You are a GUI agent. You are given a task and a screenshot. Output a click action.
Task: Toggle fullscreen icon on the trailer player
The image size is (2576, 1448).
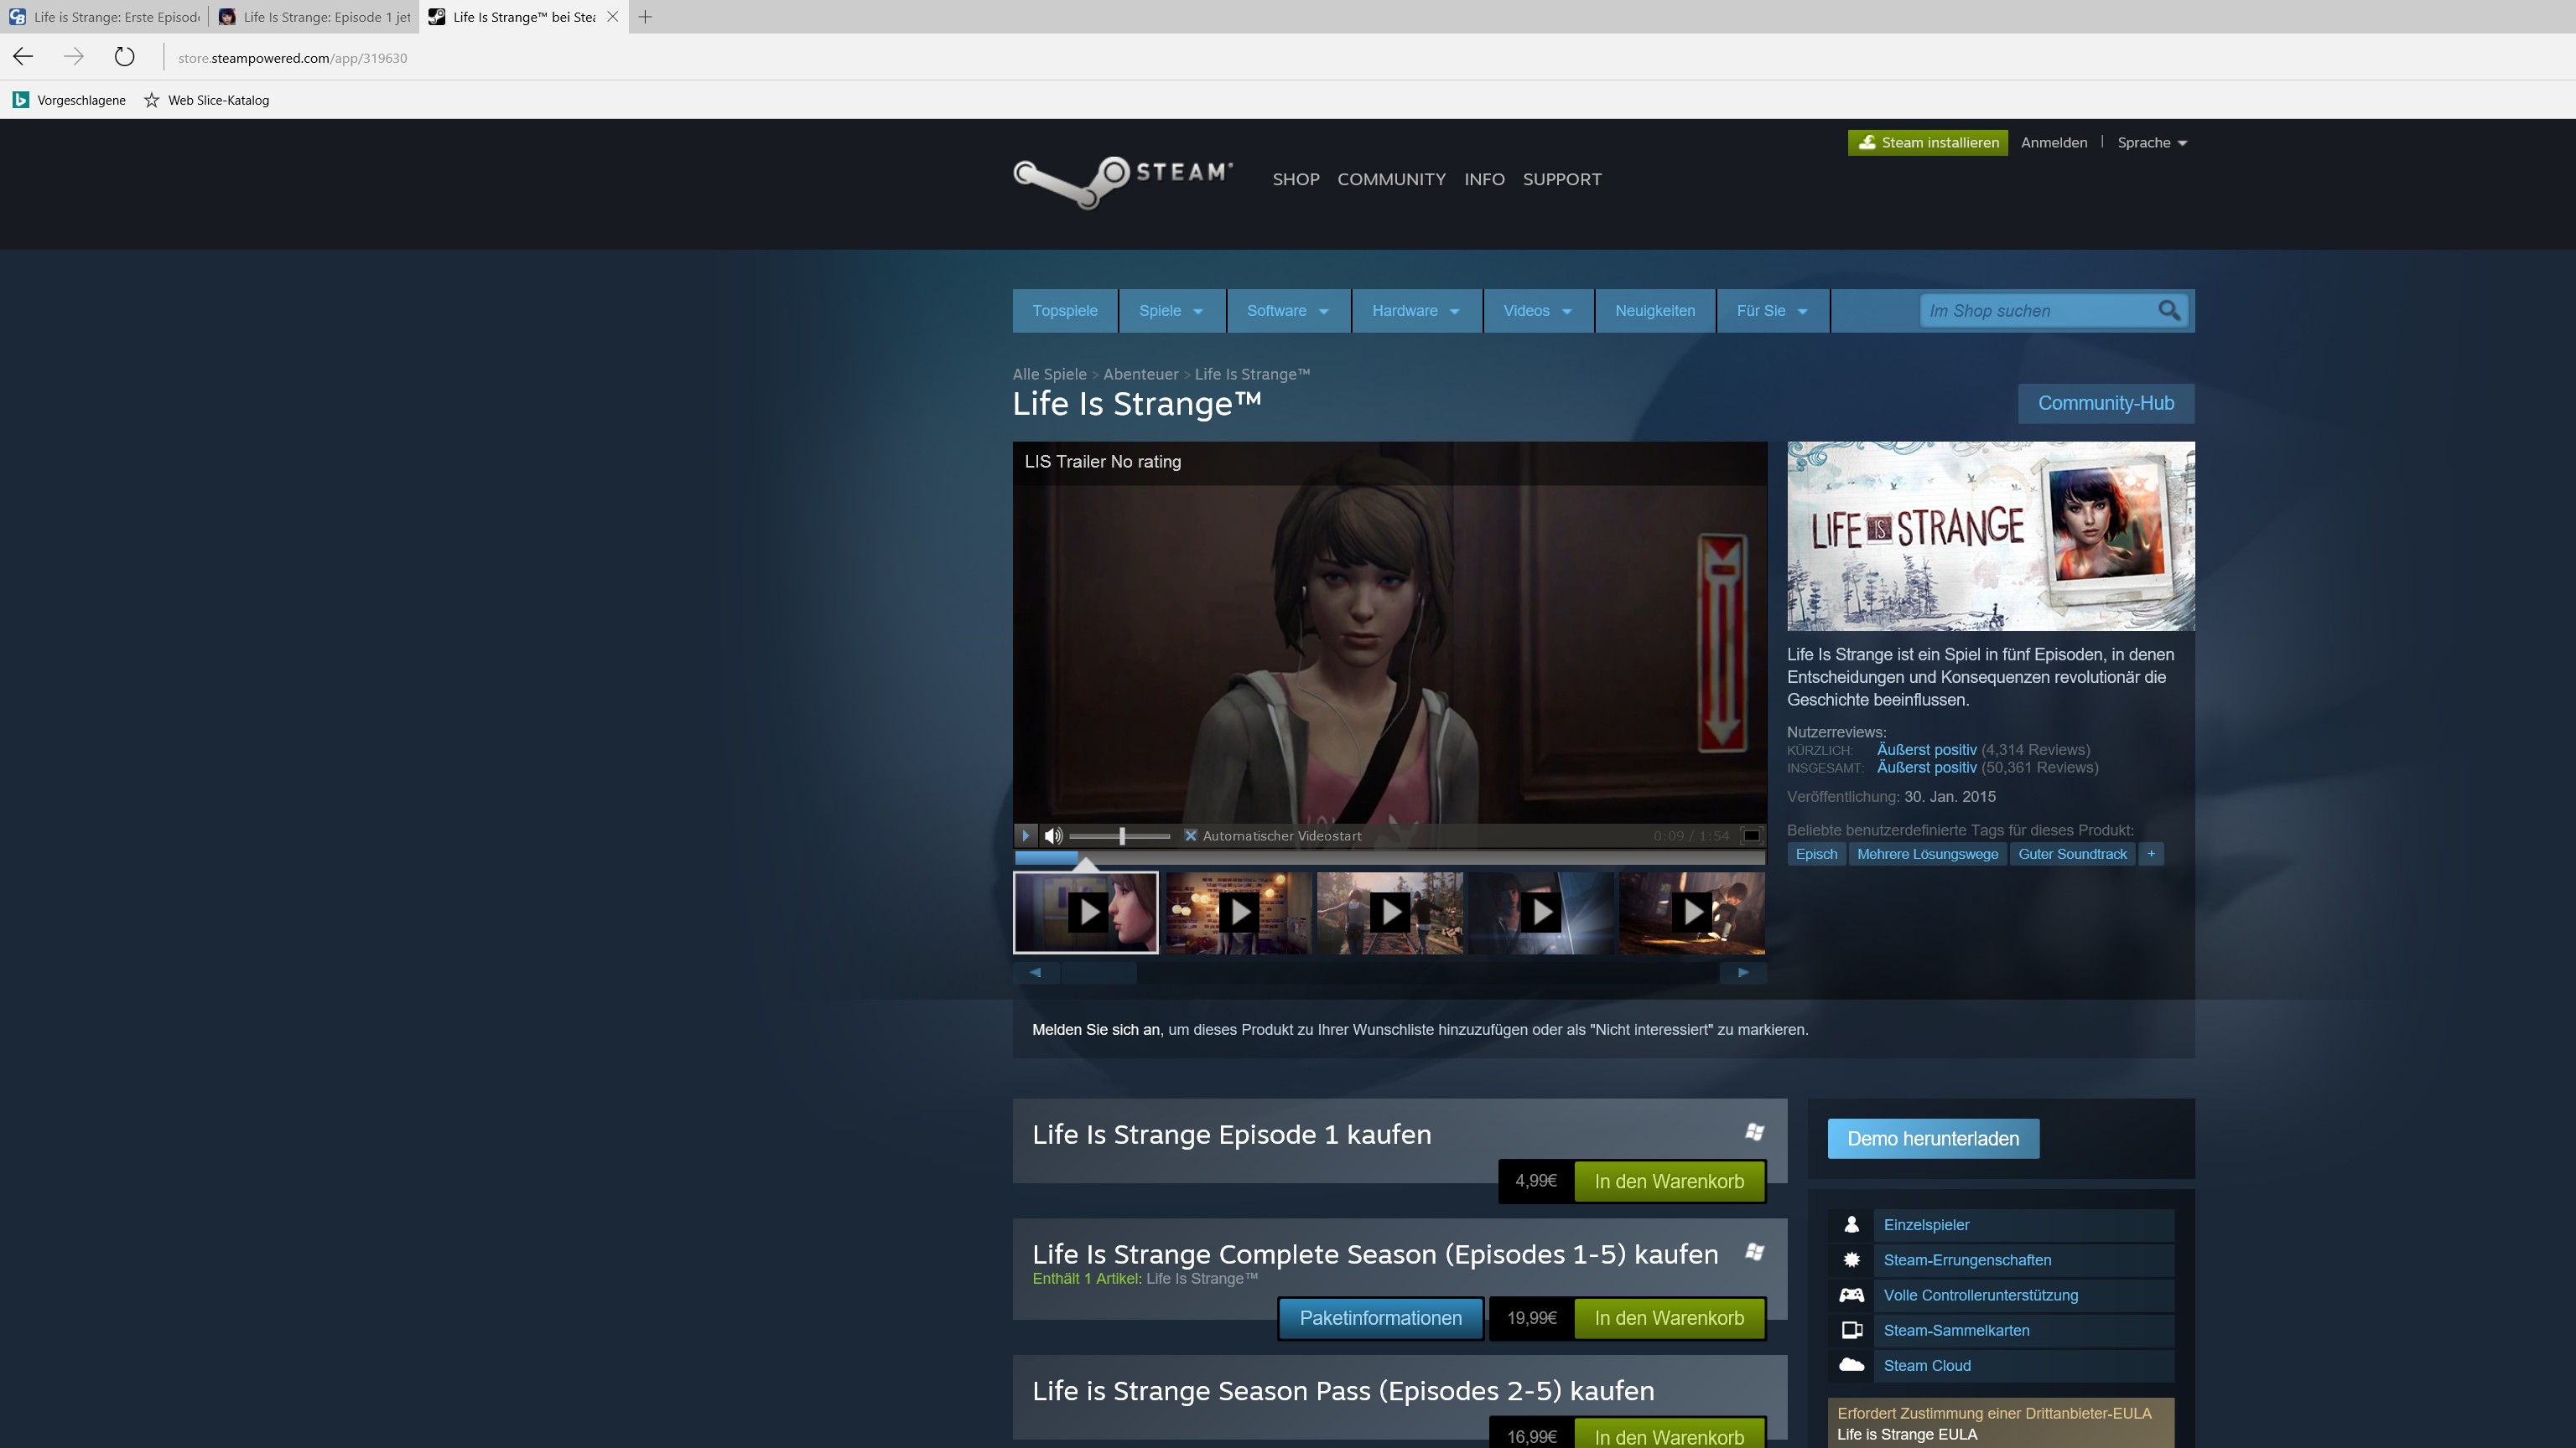(x=1751, y=835)
